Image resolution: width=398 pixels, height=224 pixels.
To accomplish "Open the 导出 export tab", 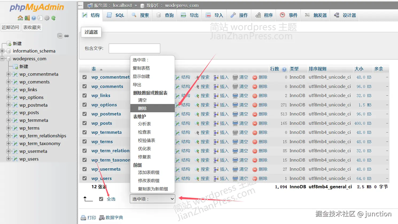I will pyautogui.click(x=190, y=15).
